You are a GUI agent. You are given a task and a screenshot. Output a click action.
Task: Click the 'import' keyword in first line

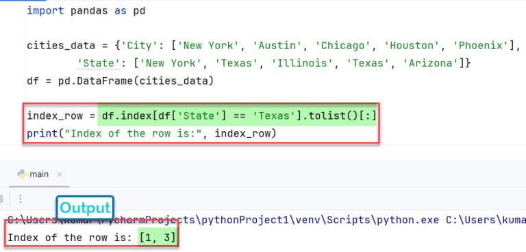(45, 11)
